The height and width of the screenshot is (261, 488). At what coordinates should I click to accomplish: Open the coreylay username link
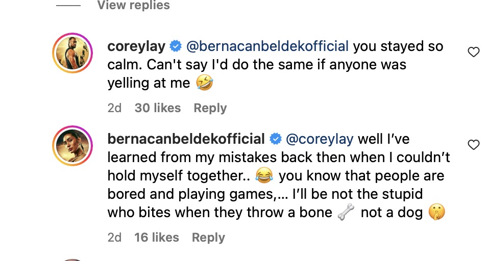[136, 47]
